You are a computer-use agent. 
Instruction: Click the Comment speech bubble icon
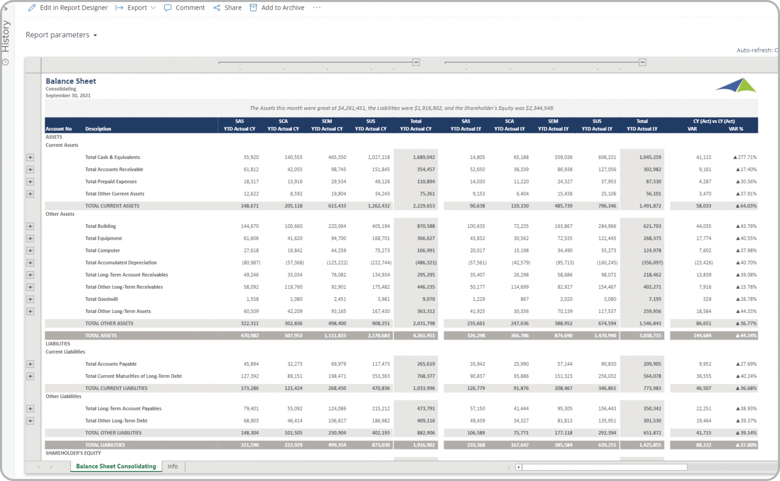(x=168, y=8)
